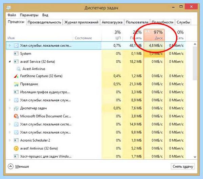Switch to the Производительность tab
Screen dimensions: 203x179
(x=44, y=22)
